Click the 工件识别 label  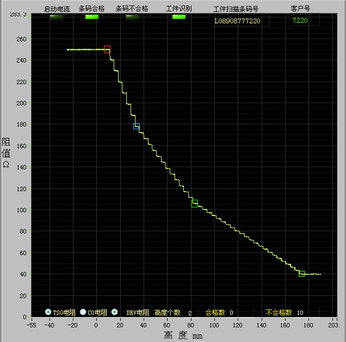[179, 9]
